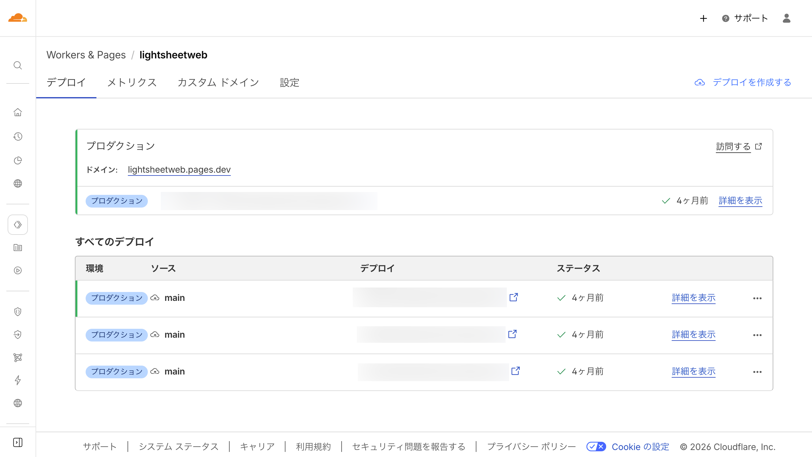Open lightsheetweb.pages.dev domain link
Viewport: 812px width, 457px height.
pyautogui.click(x=179, y=169)
